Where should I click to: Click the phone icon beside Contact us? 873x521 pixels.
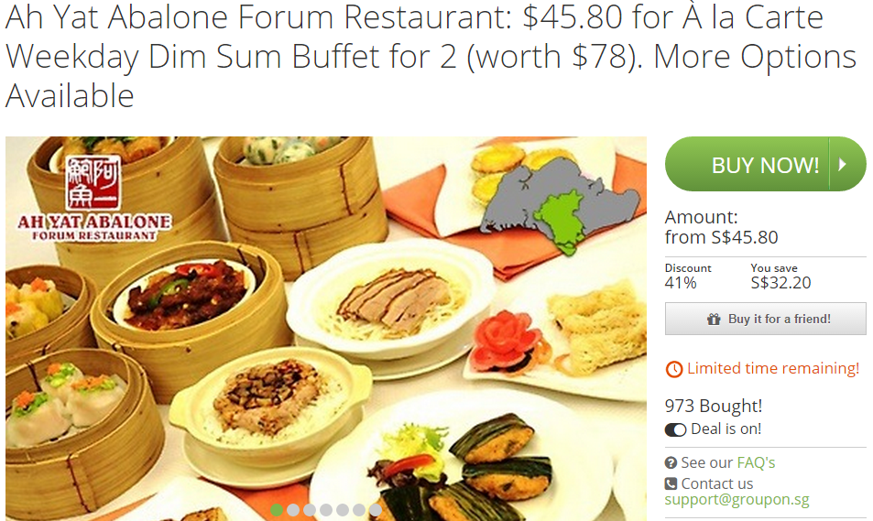click(671, 483)
